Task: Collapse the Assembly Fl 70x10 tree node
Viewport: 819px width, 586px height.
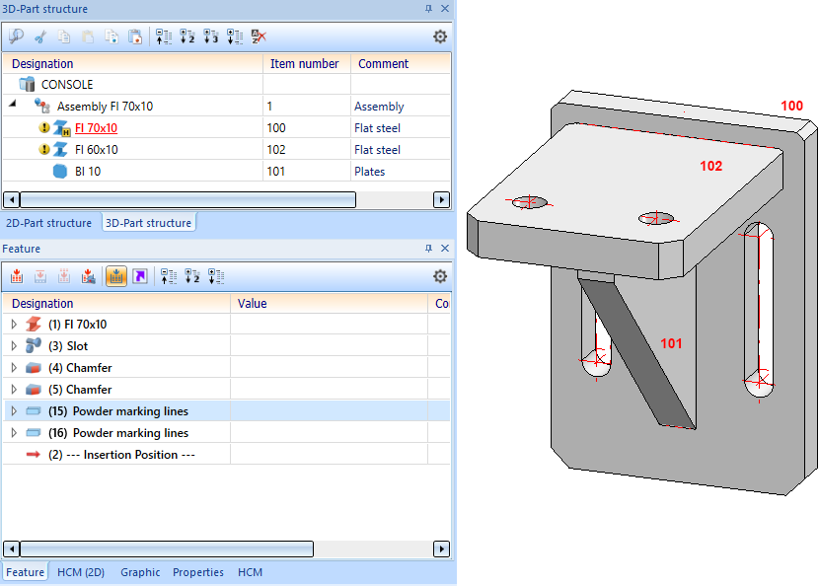Action: pos(13,106)
